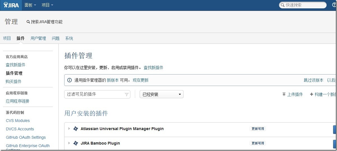The height and width of the screenshot is (151, 337).
Task: Open the 问题 tab
Action: pos(56,38)
